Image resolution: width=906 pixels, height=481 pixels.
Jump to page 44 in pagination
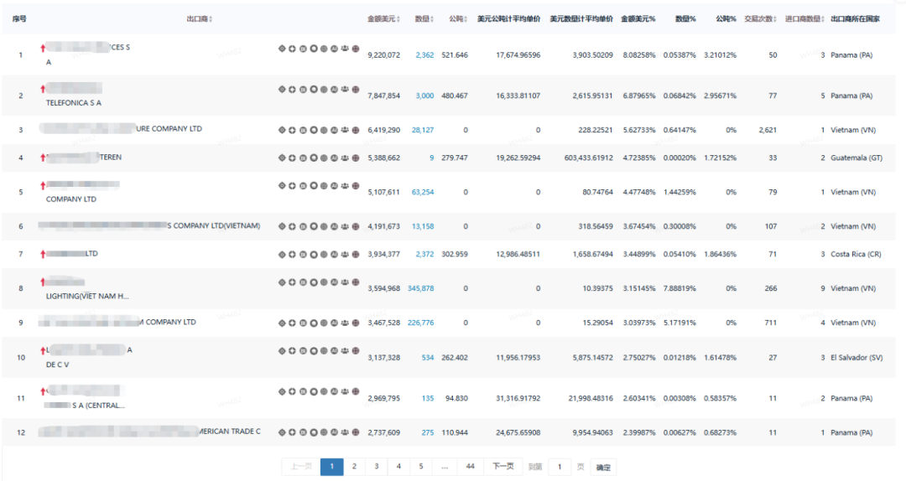[470, 467]
